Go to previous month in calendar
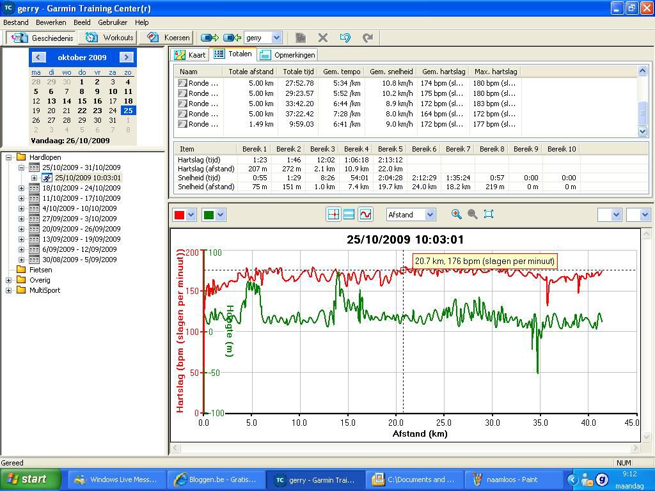655x491 pixels. [38, 57]
